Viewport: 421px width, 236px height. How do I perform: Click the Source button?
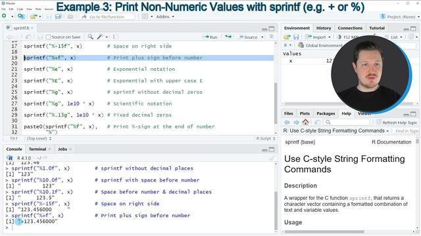point(249,37)
